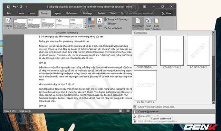221x131 pixels.
Task: Open the Fonts theme menu
Action: click(x=99, y=24)
